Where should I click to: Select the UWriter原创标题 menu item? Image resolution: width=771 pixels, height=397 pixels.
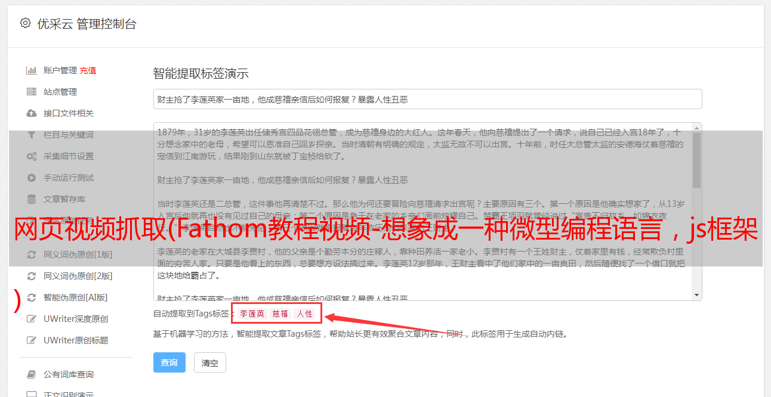[x=76, y=340]
